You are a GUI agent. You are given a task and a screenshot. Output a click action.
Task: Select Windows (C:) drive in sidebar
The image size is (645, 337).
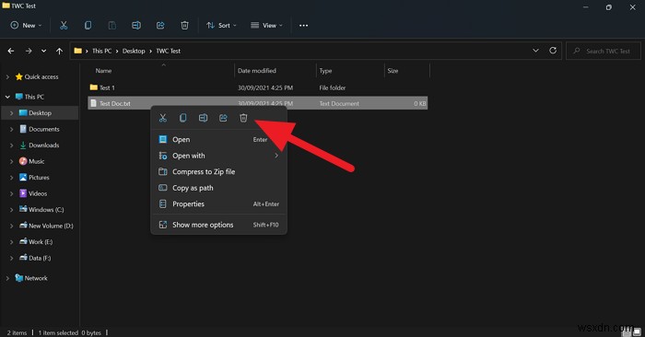coord(46,210)
